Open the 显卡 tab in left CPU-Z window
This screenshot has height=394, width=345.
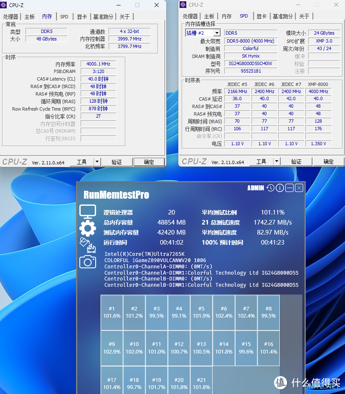click(x=82, y=17)
